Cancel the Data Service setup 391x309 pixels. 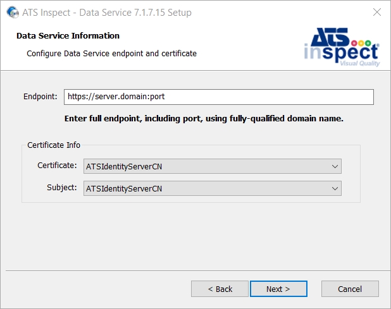[x=350, y=289]
